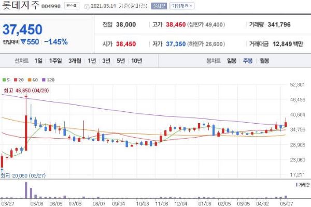311x207 pixels.
Task: Click the red 20 moving average swatch
Action: [16, 80]
